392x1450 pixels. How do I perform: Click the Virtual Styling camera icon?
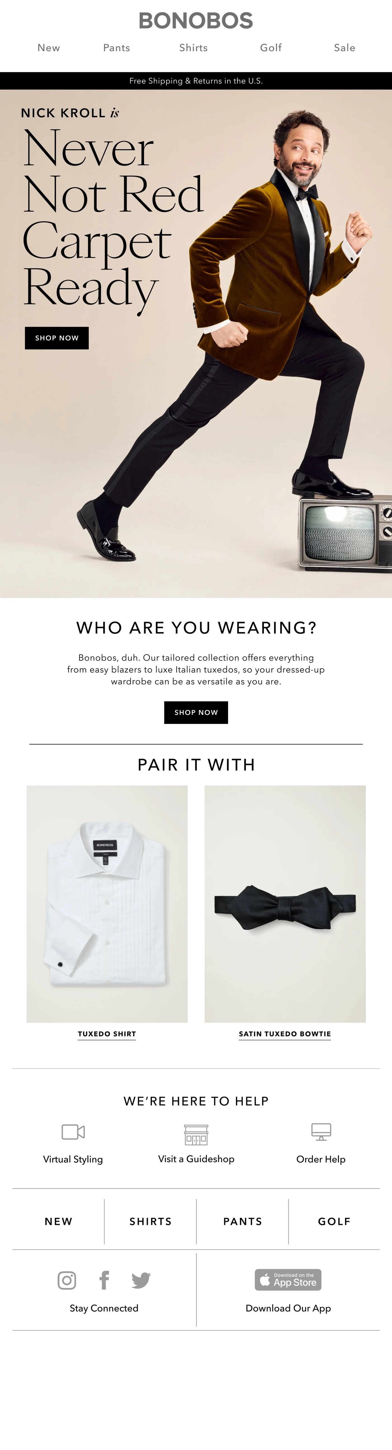[73, 1132]
